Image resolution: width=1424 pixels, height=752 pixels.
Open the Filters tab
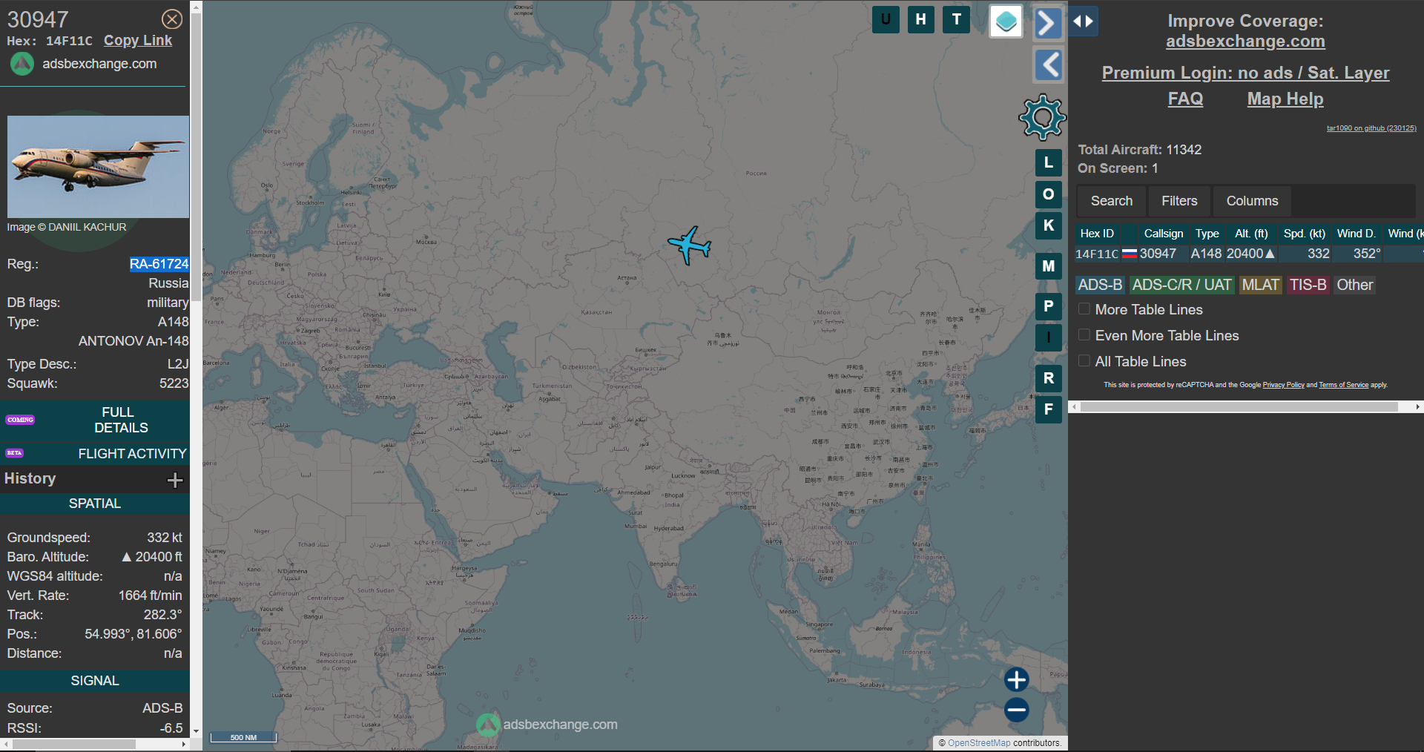click(1179, 201)
